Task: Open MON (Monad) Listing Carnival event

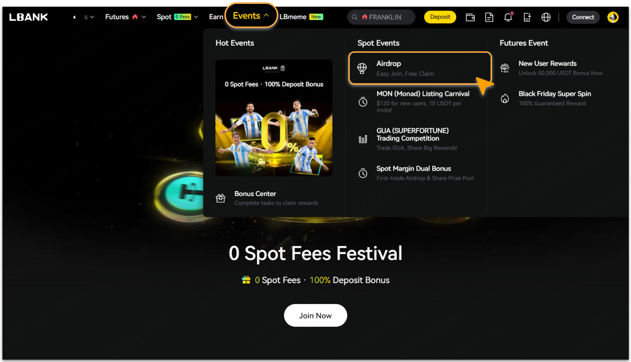Action: click(x=420, y=102)
